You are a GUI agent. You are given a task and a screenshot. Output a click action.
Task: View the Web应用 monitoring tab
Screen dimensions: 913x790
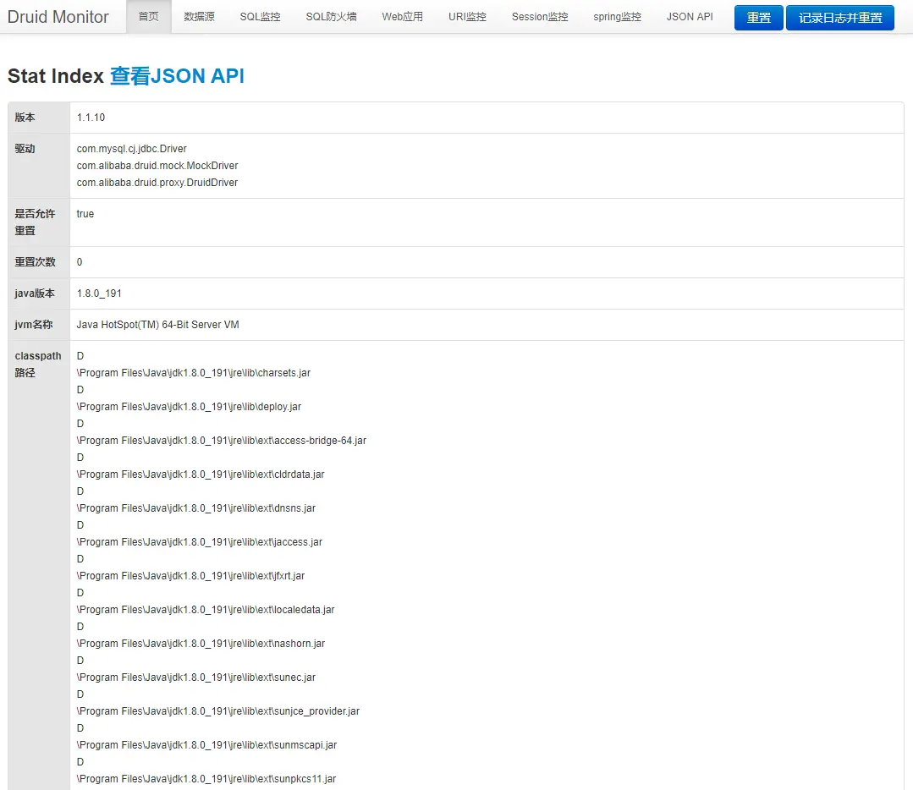pyautogui.click(x=402, y=16)
